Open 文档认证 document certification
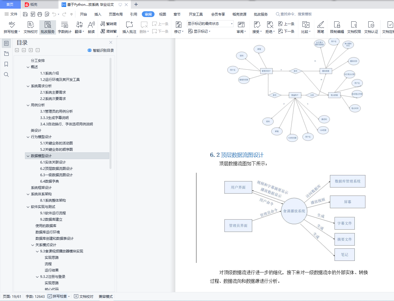 point(371,27)
